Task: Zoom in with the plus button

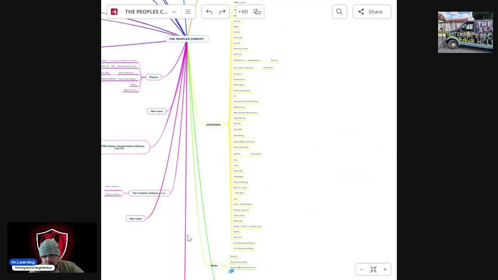Action: point(385,269)
